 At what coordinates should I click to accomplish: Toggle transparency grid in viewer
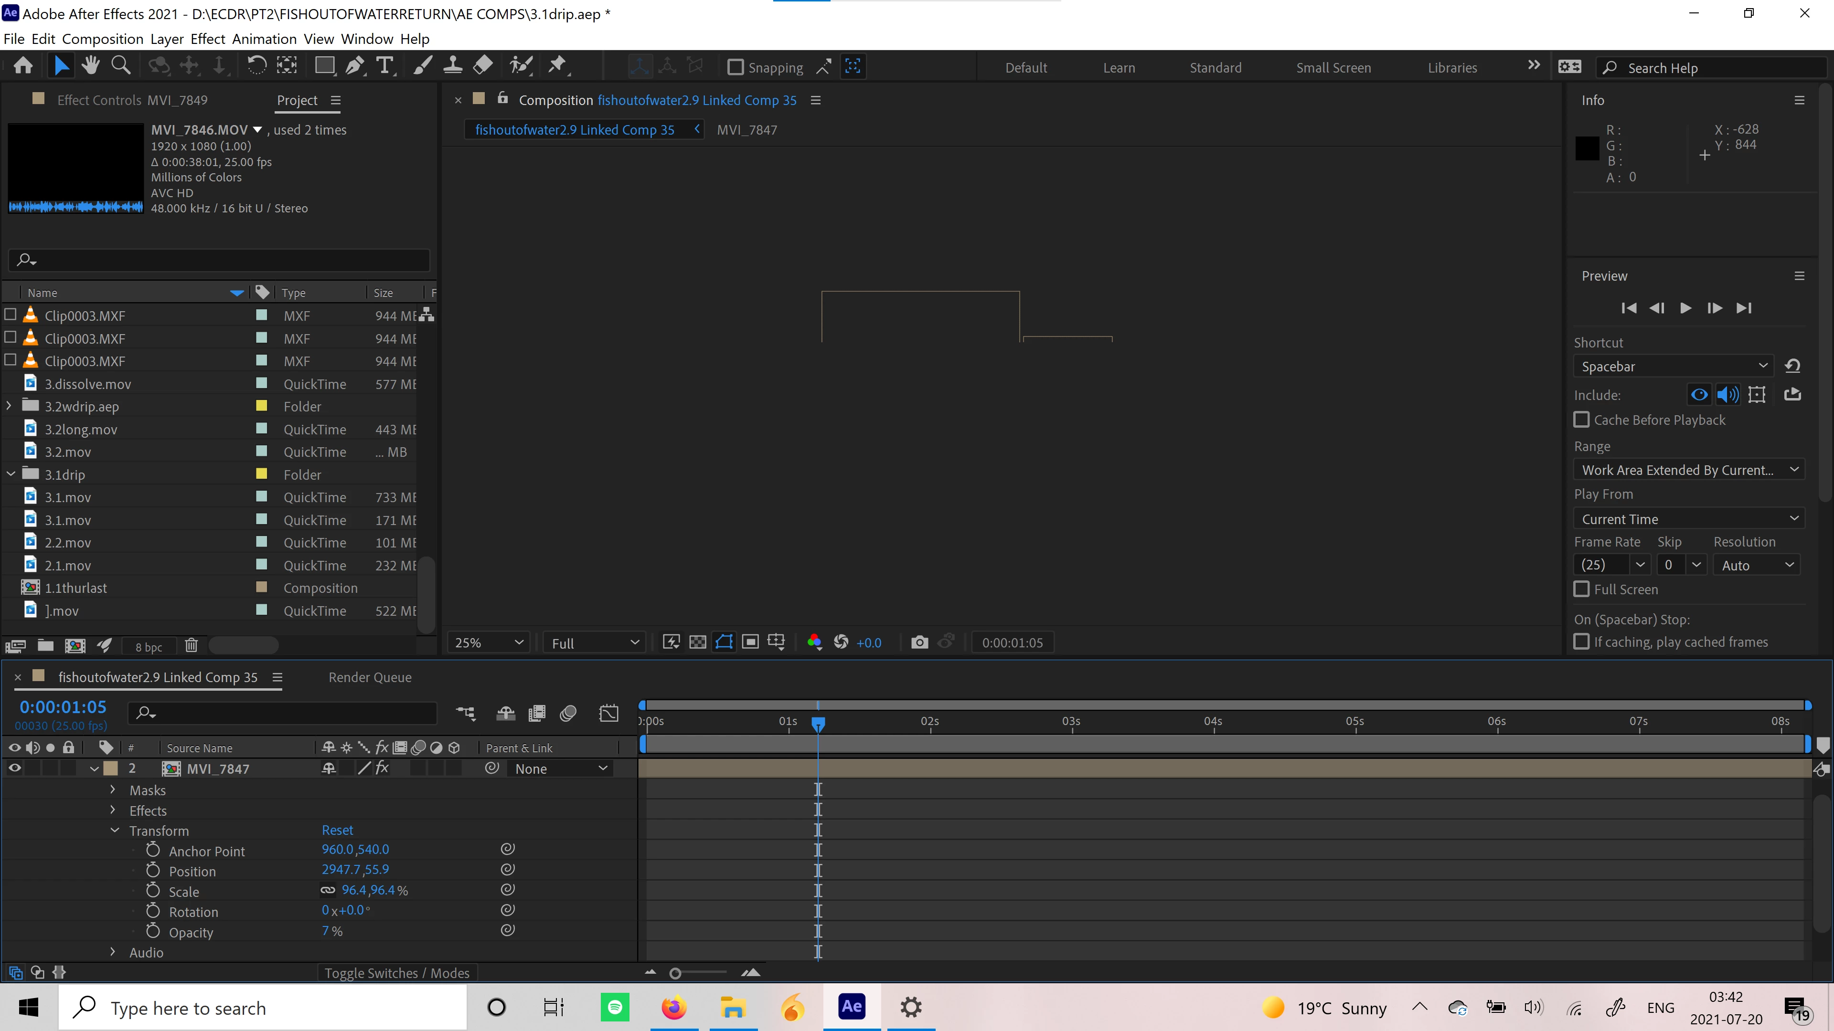(x=698, y=642)
